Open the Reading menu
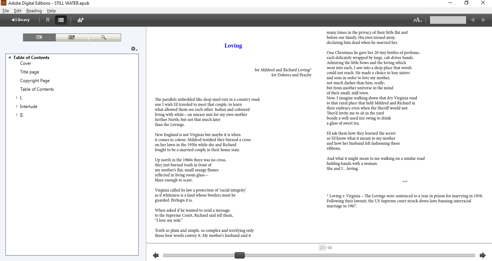Viewport: 492px width, 261px height. [34, 11]
